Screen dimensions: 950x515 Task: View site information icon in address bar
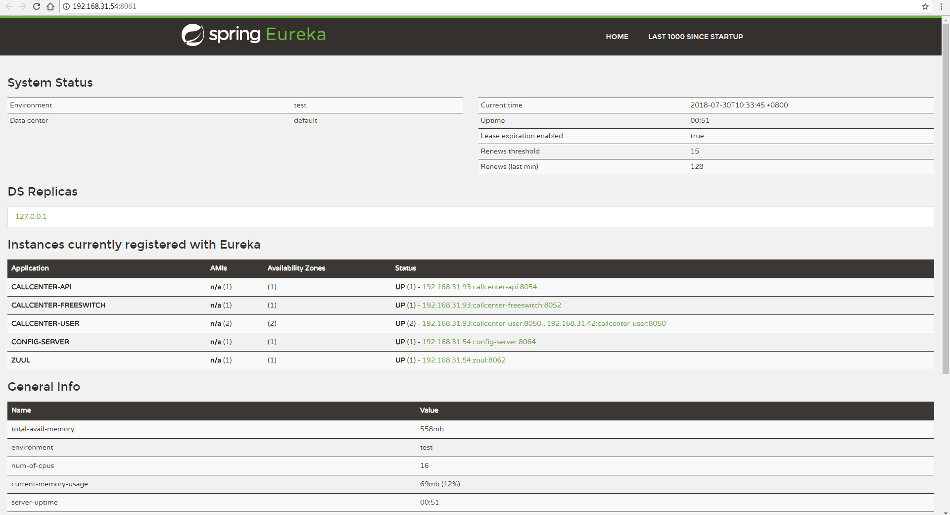(66, 6)
